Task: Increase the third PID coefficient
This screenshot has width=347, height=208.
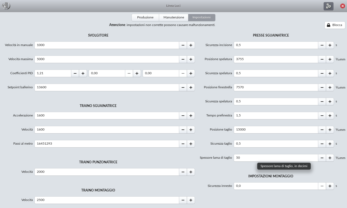Action: 191,73
